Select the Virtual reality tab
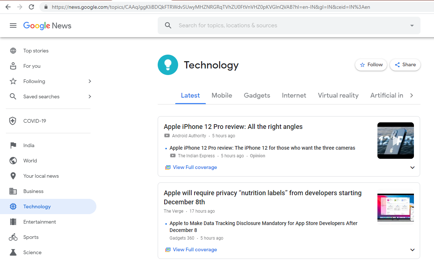The width and height of the screenshot is (434, 260). click(338, 95)
